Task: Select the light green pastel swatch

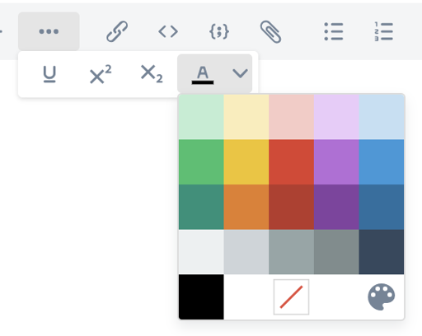Action: click(201, 117)
